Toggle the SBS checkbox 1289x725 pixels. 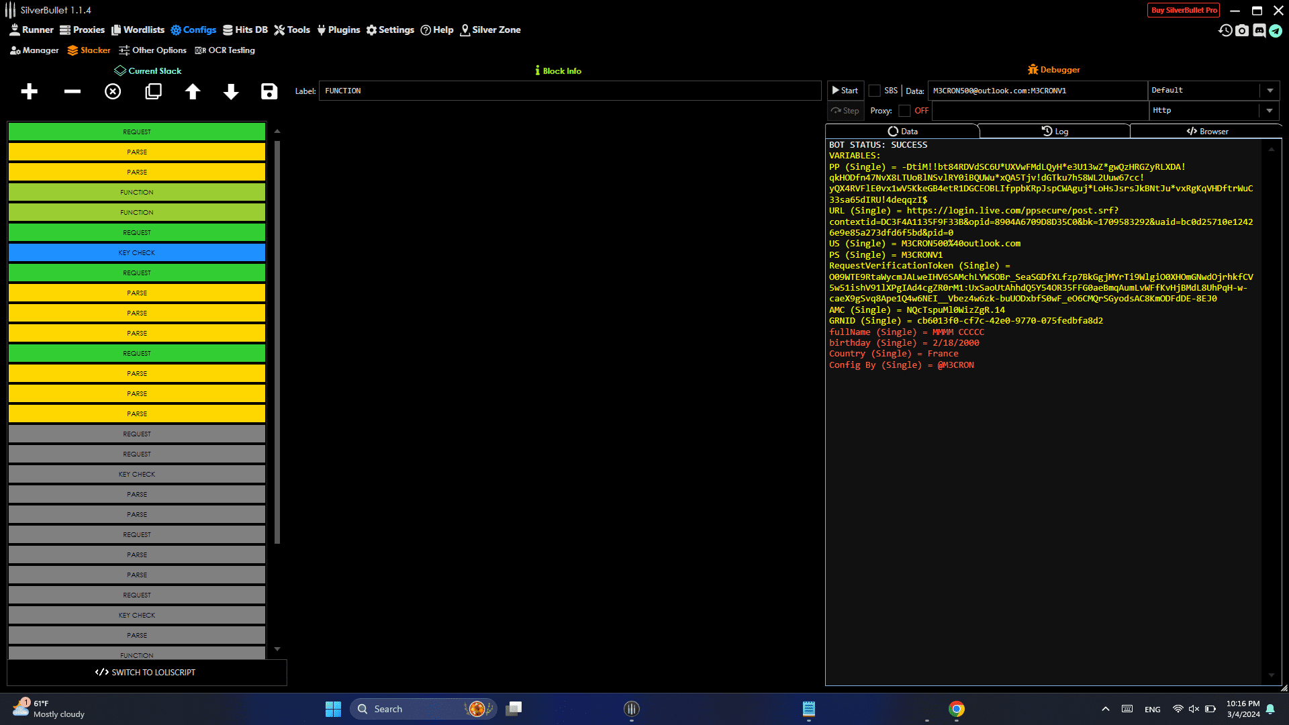875,91
